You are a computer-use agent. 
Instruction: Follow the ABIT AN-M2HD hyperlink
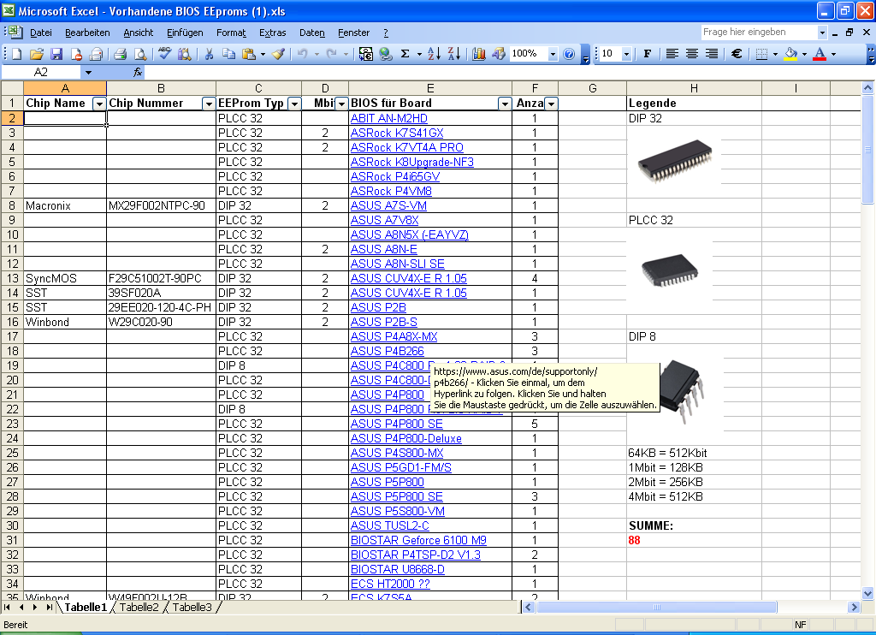pyautogui.click(x=389, y=118)
